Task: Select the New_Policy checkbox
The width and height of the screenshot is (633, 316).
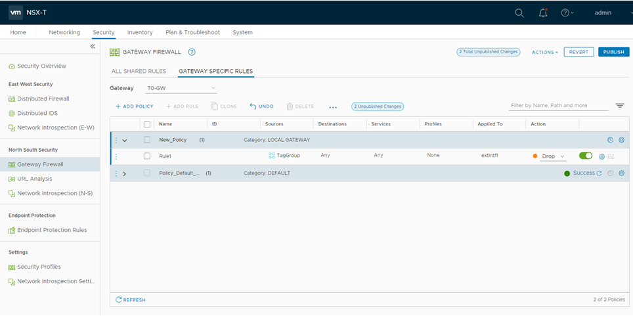Action: 147,140
